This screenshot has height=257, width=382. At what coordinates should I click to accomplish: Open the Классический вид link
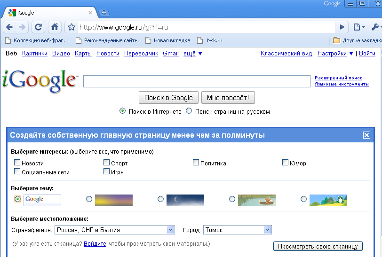286,53
